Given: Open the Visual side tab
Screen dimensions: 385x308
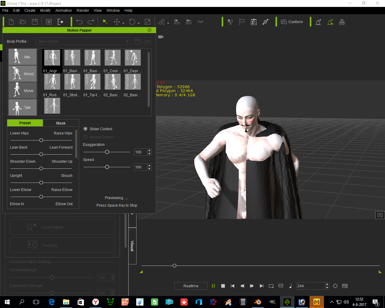Looking at the screenshot, I should [132, 246].
